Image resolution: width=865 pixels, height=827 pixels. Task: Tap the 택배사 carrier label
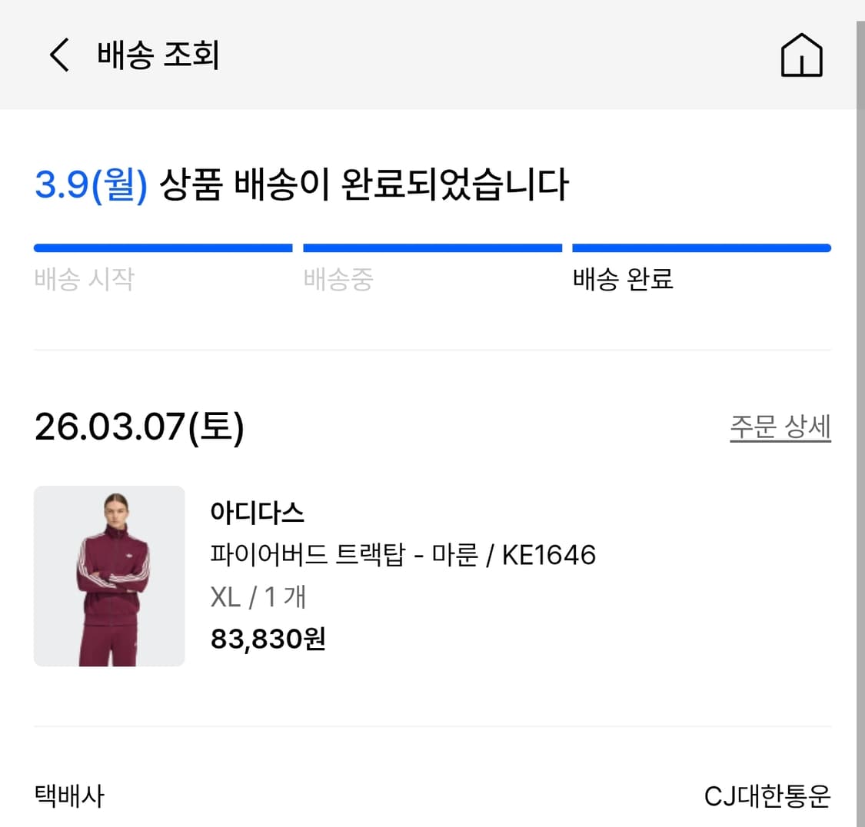point(68,798)
